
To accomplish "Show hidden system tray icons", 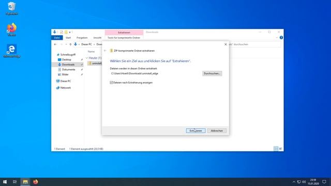I will [x=294, y=182].
